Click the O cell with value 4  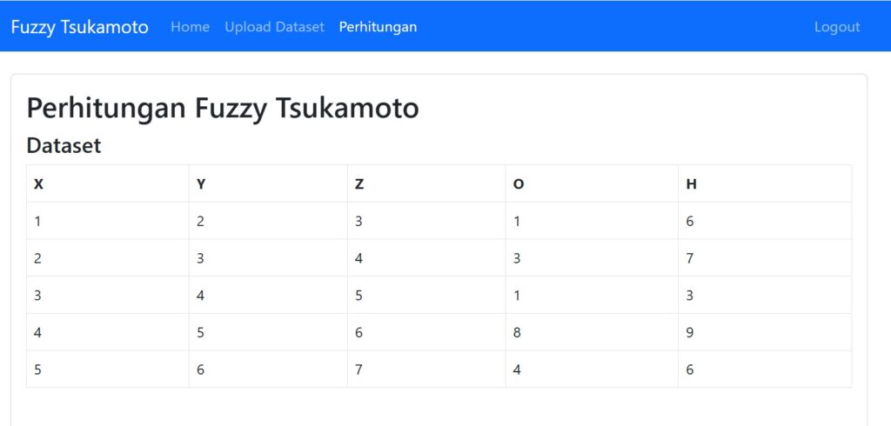pyautogui.click(x=592, y=369)
